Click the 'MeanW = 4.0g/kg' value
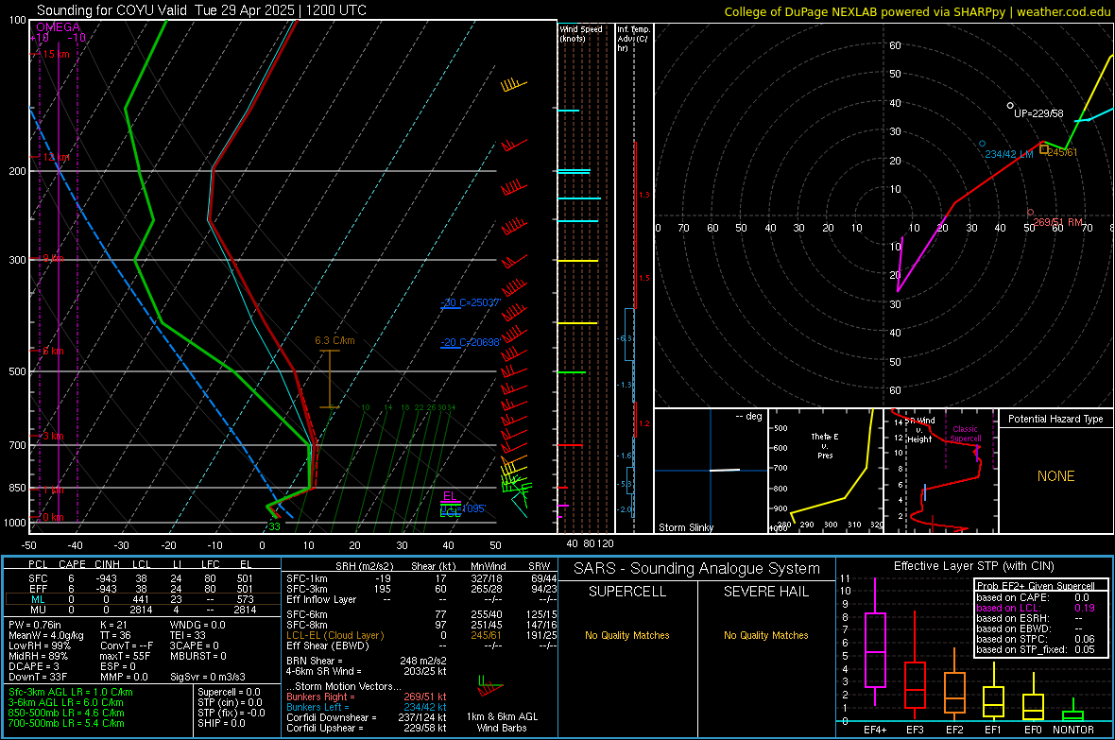1115x740 pixels. coord(46,635)
